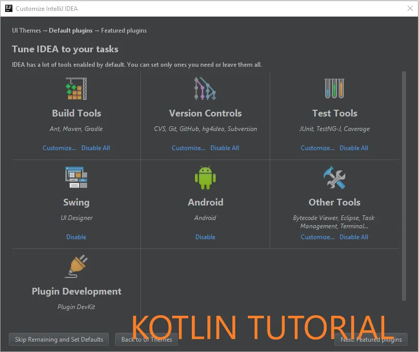The image size is (419, 352).
Task: Close the Customize IntelliJ IDEA dialog
Action: [x=410, y=8]
